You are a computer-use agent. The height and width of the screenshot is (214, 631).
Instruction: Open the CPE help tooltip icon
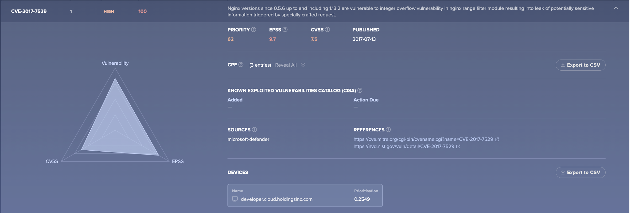(x=241, y=65)
